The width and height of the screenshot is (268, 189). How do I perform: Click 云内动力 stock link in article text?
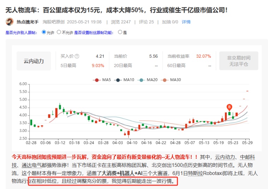(x=225, y=157)
